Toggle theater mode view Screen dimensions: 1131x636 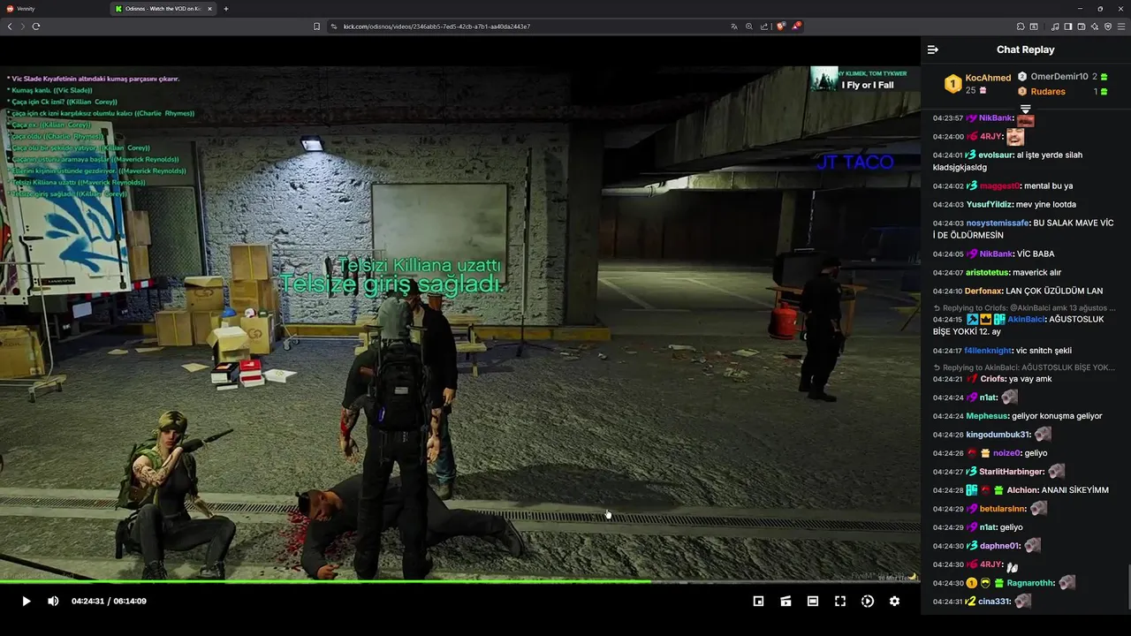813,601
